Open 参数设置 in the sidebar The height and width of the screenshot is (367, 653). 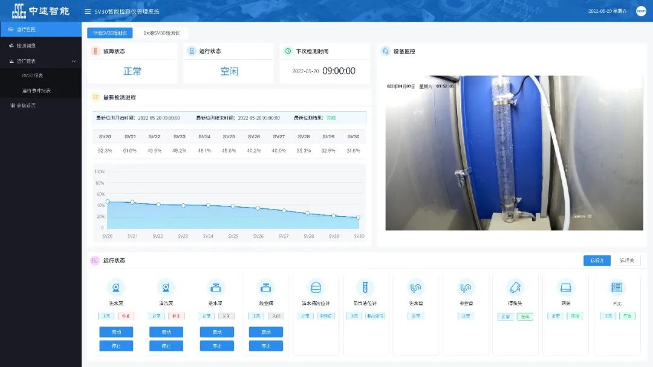tap(26, 106)
